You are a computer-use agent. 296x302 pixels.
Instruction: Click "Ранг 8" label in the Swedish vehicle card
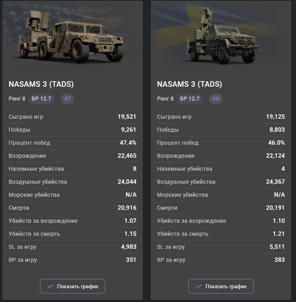pyautogui.click(x=165, y=99)
